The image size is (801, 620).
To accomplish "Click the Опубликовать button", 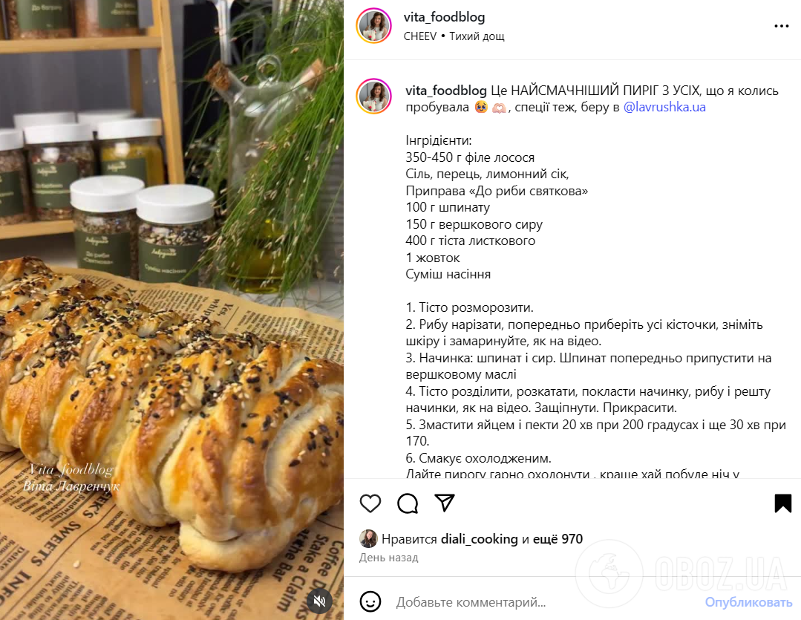I will click(748, 602).
